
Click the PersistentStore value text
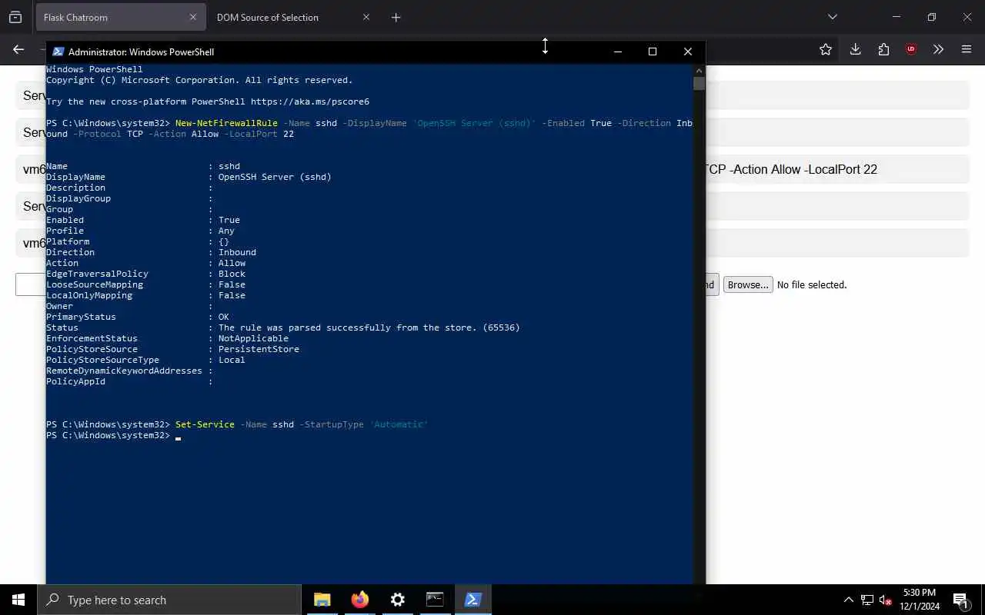(x=259, y=349)
